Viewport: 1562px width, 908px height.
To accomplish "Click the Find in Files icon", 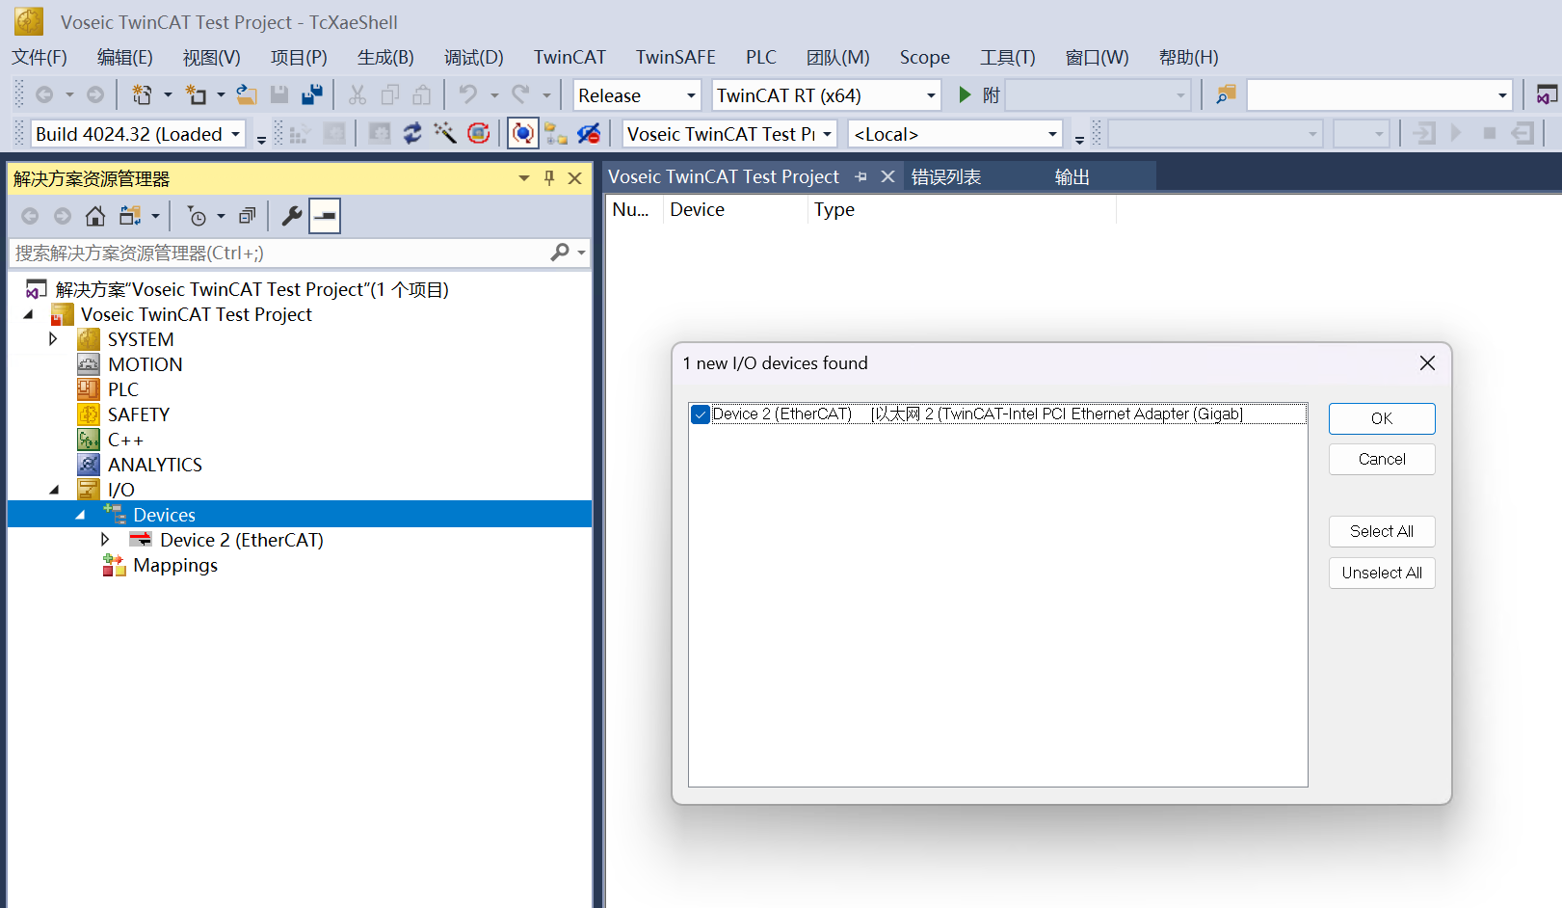I will [1226, 94].
